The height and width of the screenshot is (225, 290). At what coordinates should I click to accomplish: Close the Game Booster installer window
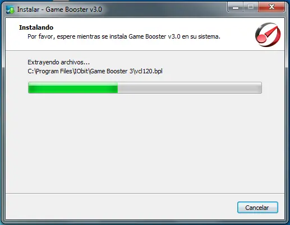point(271,7)
